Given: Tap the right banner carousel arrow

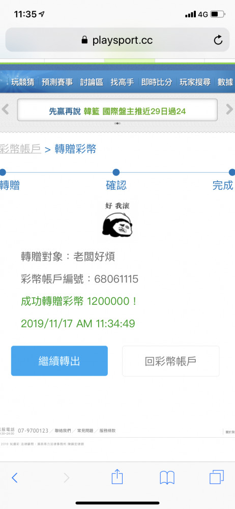Looking at the screenshot, I should tap(229, 109).
